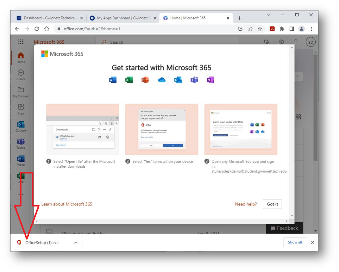Switch to the My Apps Dashboard tab
Screen dimensions: 339x272
click(x=122, y=18)
